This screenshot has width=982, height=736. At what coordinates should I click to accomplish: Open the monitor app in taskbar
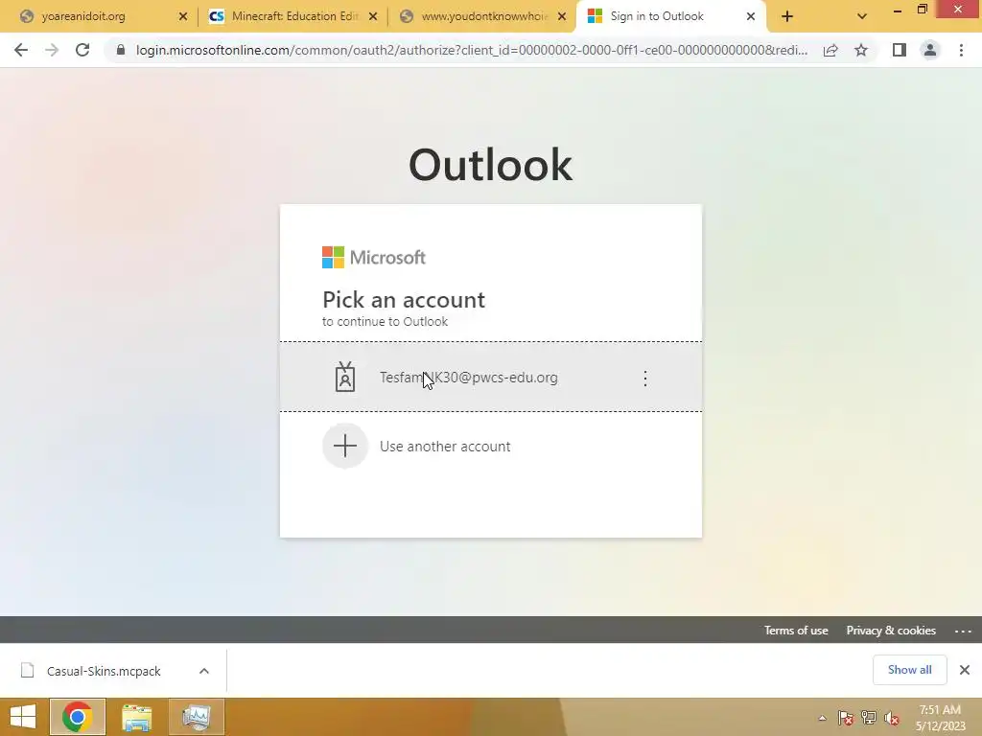pos(196,717)
